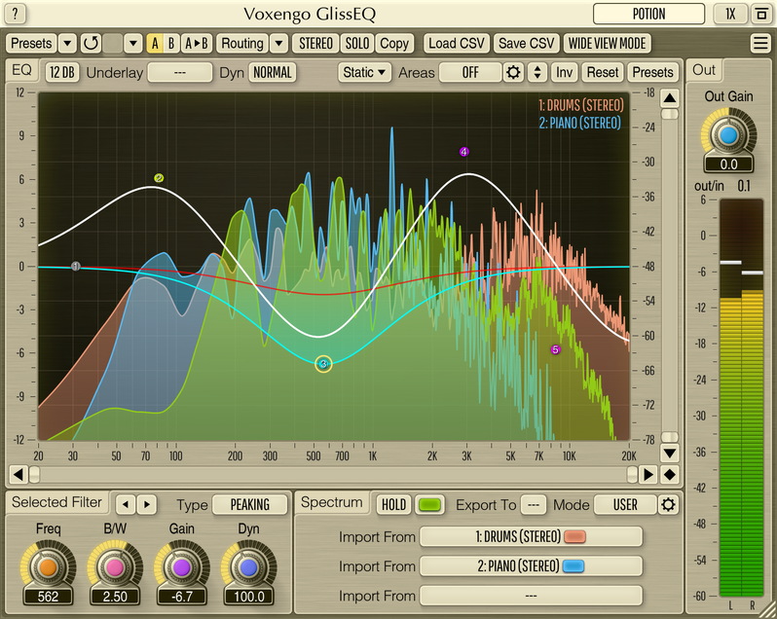This screenshot has height=619, width=777.
Task: Select the Out tab
Action: click(x=704, y=70)
